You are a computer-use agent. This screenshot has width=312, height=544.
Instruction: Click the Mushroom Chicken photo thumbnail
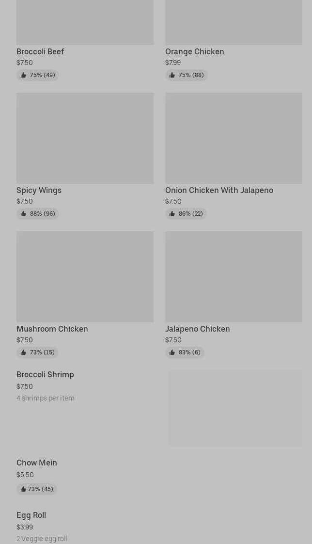[85, 277]
